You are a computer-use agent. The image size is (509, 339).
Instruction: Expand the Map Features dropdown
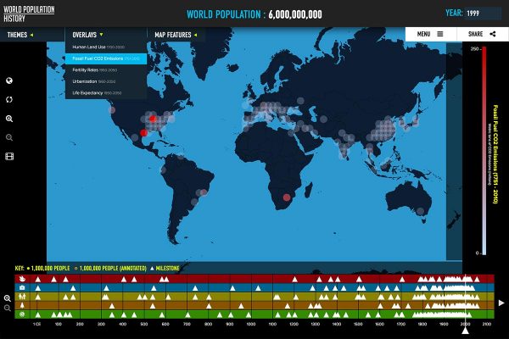tap(176, 35)
